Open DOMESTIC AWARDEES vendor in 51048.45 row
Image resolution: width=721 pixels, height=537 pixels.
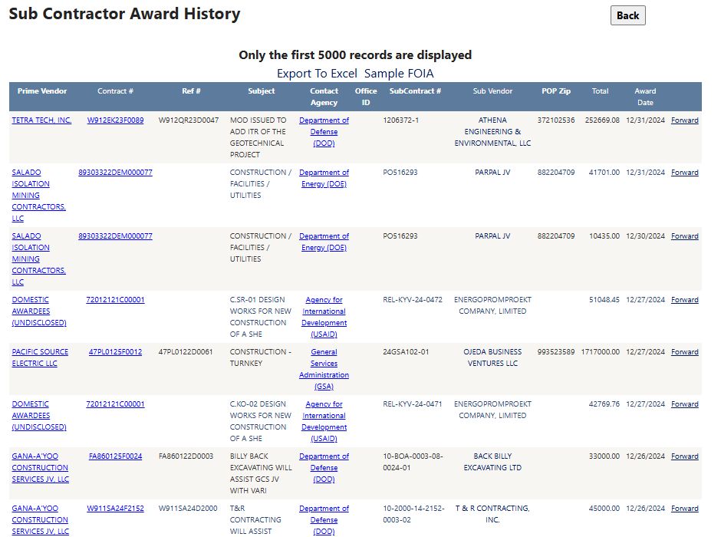coord(39,311)
